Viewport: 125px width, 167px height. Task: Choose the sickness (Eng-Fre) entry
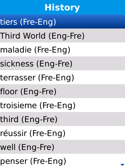62,63
